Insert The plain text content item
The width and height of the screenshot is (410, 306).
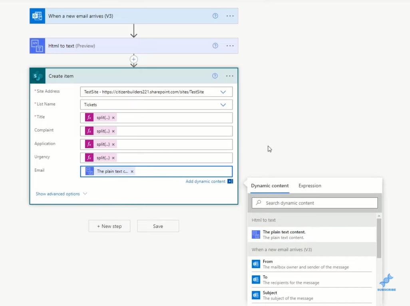pos(312,235)
